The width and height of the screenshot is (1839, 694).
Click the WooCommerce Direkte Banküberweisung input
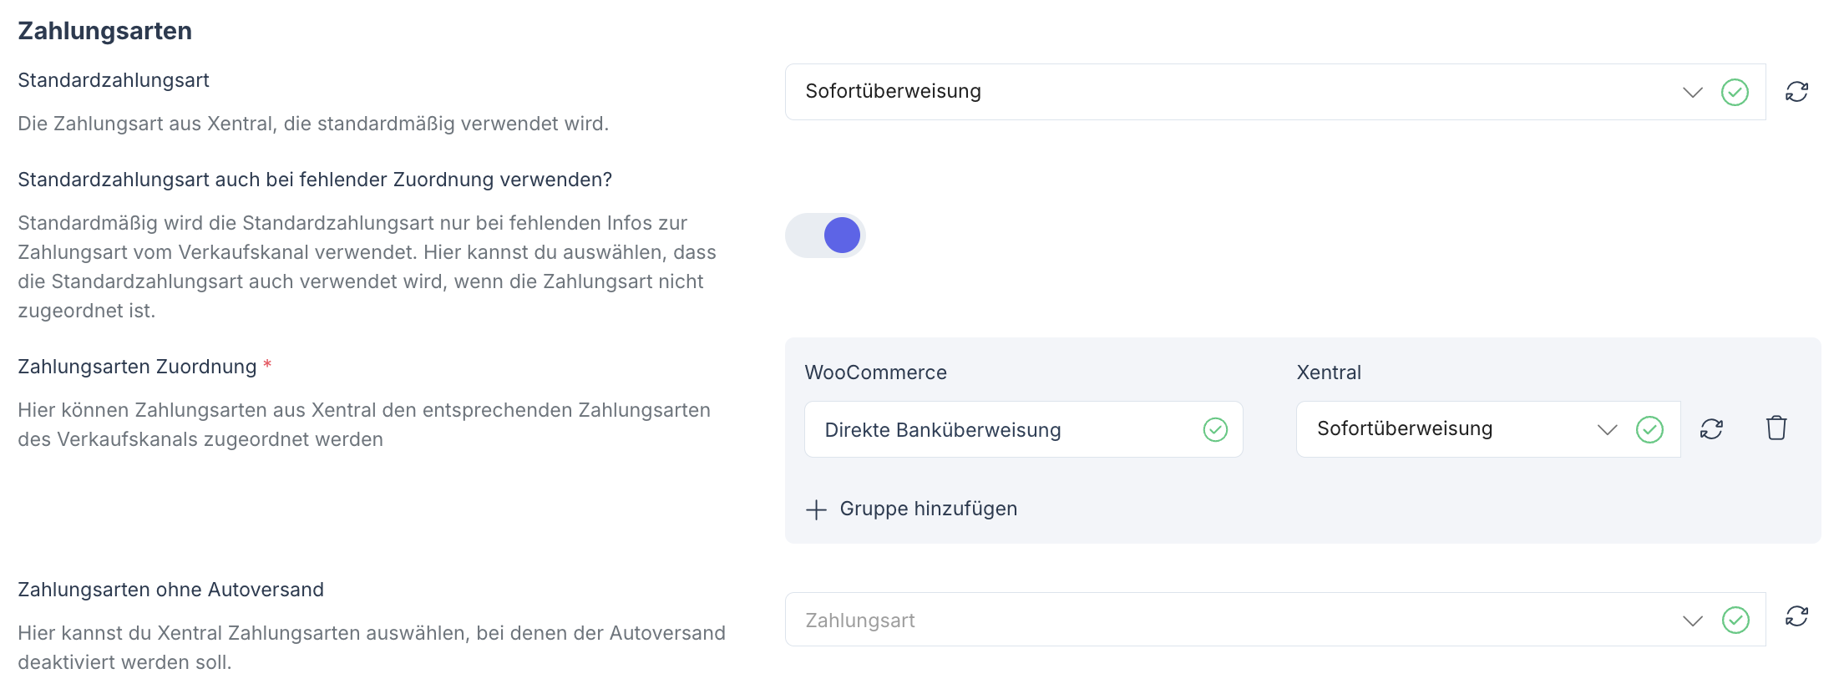click(1002, 430)
